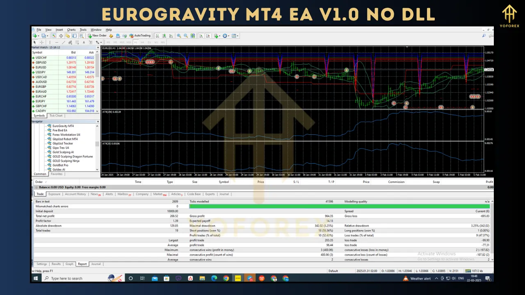The height and width of the screenshot is (295, 525).
Task: Open the Account History terminal tab
Action: tap(75, 194)
